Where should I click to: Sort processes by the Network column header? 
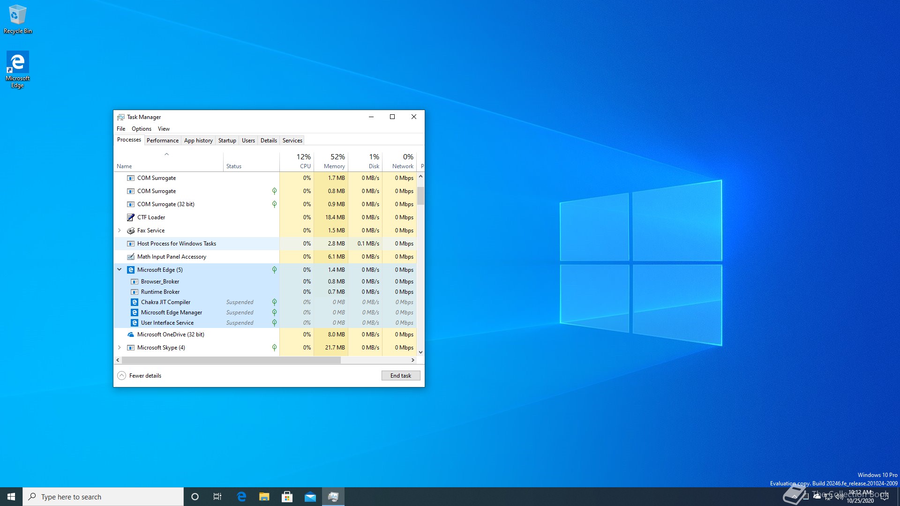pos(399,161)
